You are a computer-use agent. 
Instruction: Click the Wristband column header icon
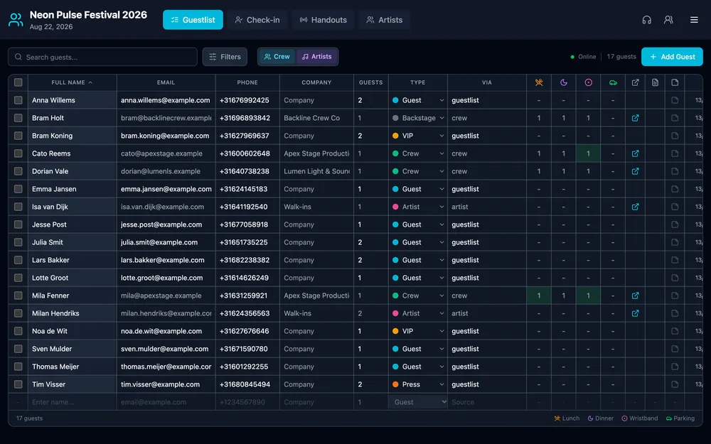click(588, 82)
